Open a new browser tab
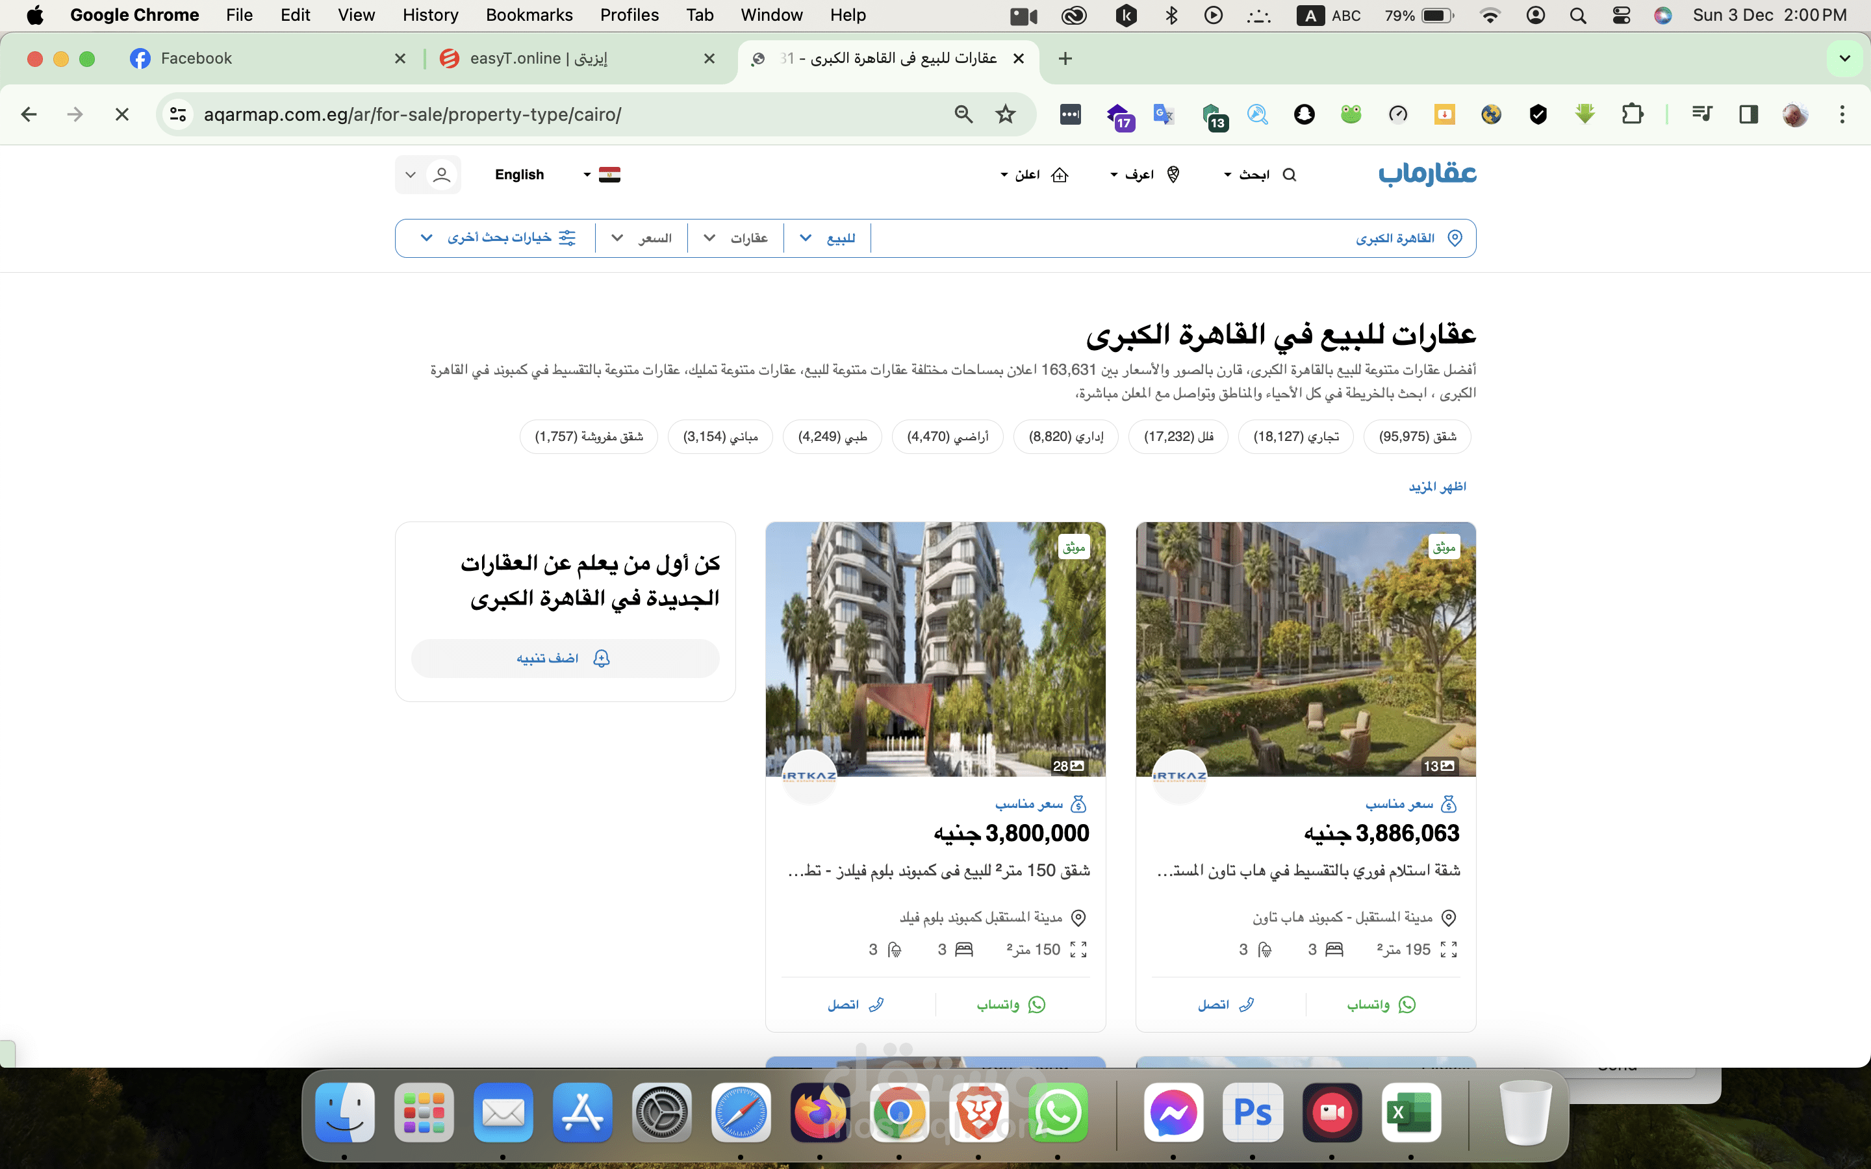1871x1169 pixels. coord(1065,58)
